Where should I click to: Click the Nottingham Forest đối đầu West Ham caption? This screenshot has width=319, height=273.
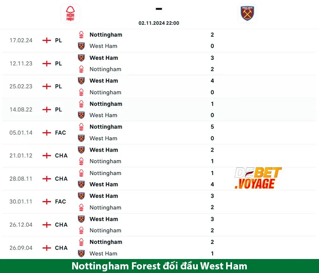(x=159, y=266)
